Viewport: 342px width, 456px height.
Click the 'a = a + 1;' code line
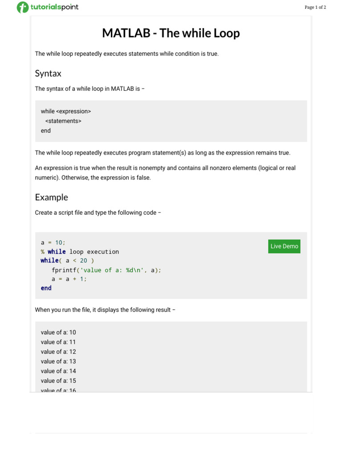coord(69,279)
